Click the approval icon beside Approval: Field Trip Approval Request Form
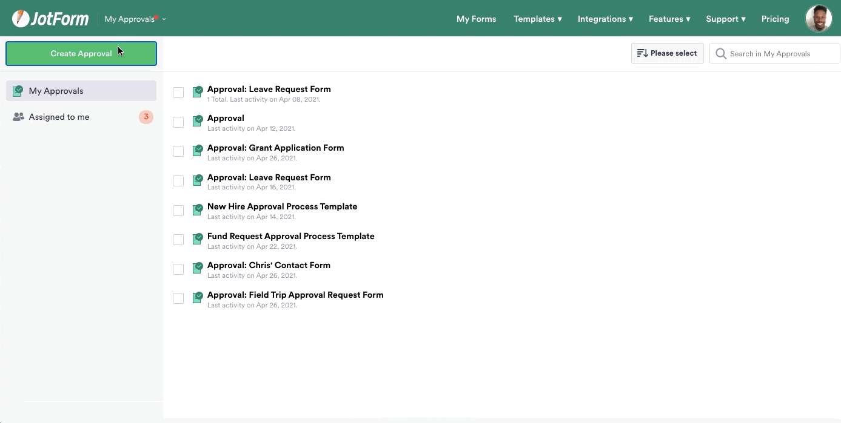Viewport: 841px width, 423px height. [198, 298]
